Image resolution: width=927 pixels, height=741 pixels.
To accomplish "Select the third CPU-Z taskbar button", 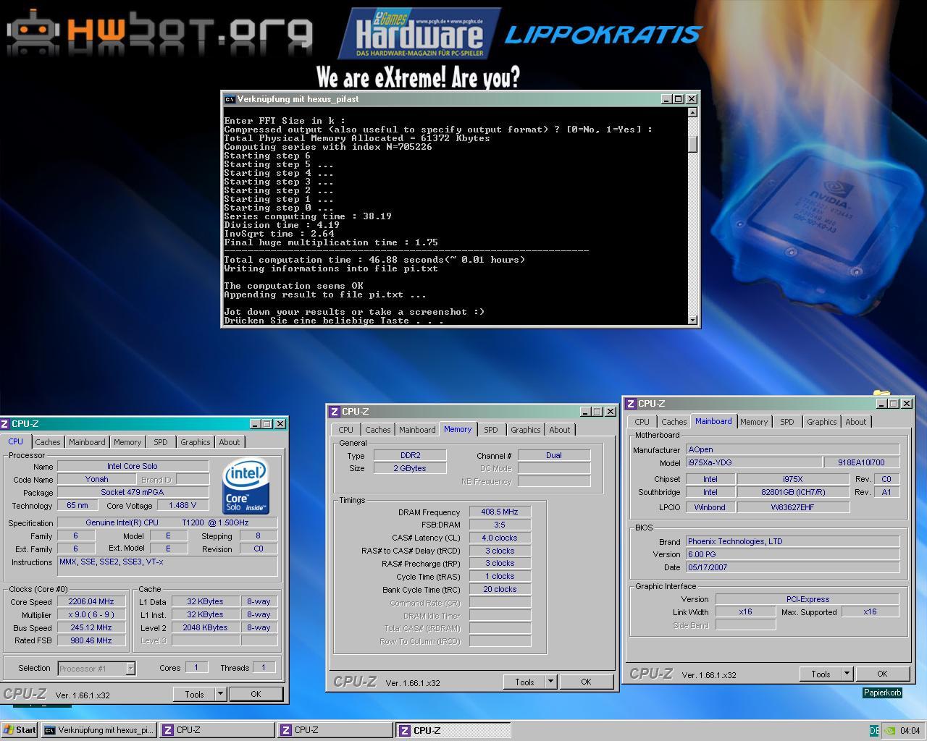I will click(x=453, y=730).
